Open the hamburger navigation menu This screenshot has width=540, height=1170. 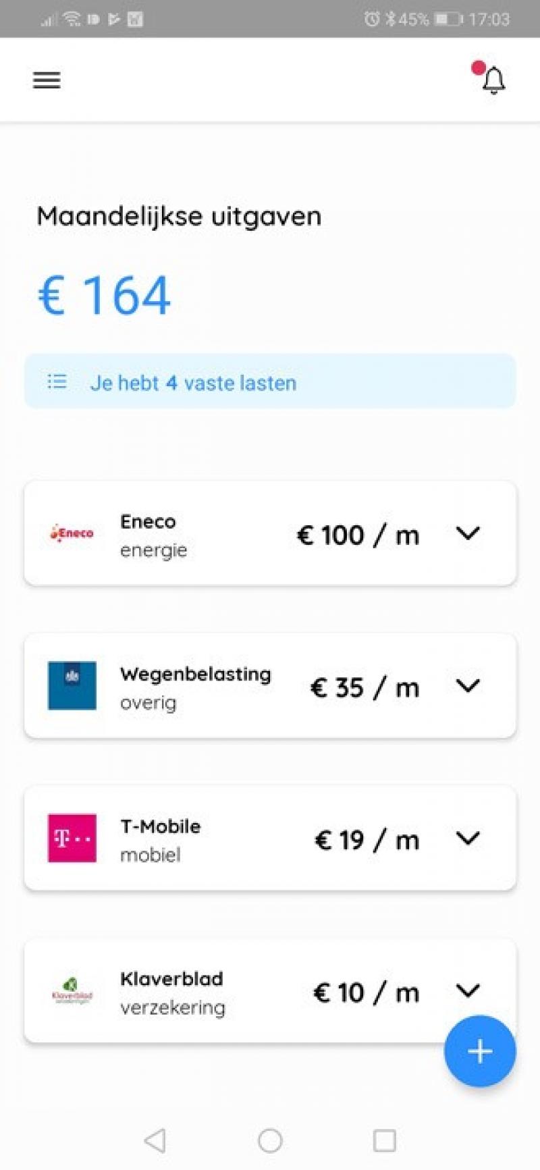pos(47,80)
